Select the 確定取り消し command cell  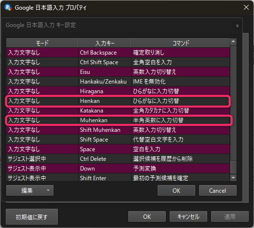(180, 53)
